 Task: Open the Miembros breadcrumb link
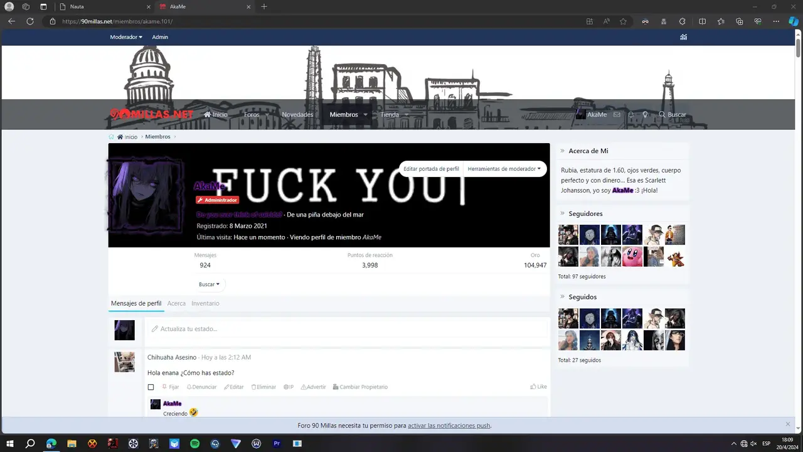157,137
